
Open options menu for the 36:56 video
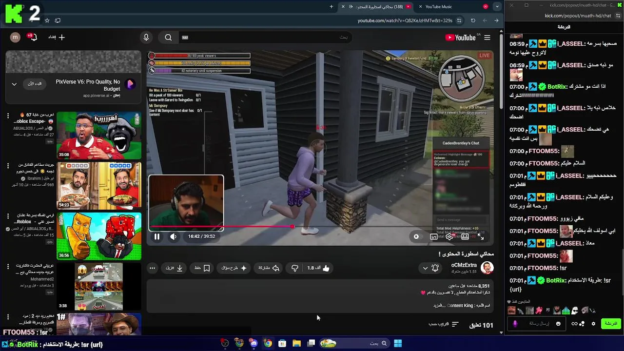click(8, 216)
